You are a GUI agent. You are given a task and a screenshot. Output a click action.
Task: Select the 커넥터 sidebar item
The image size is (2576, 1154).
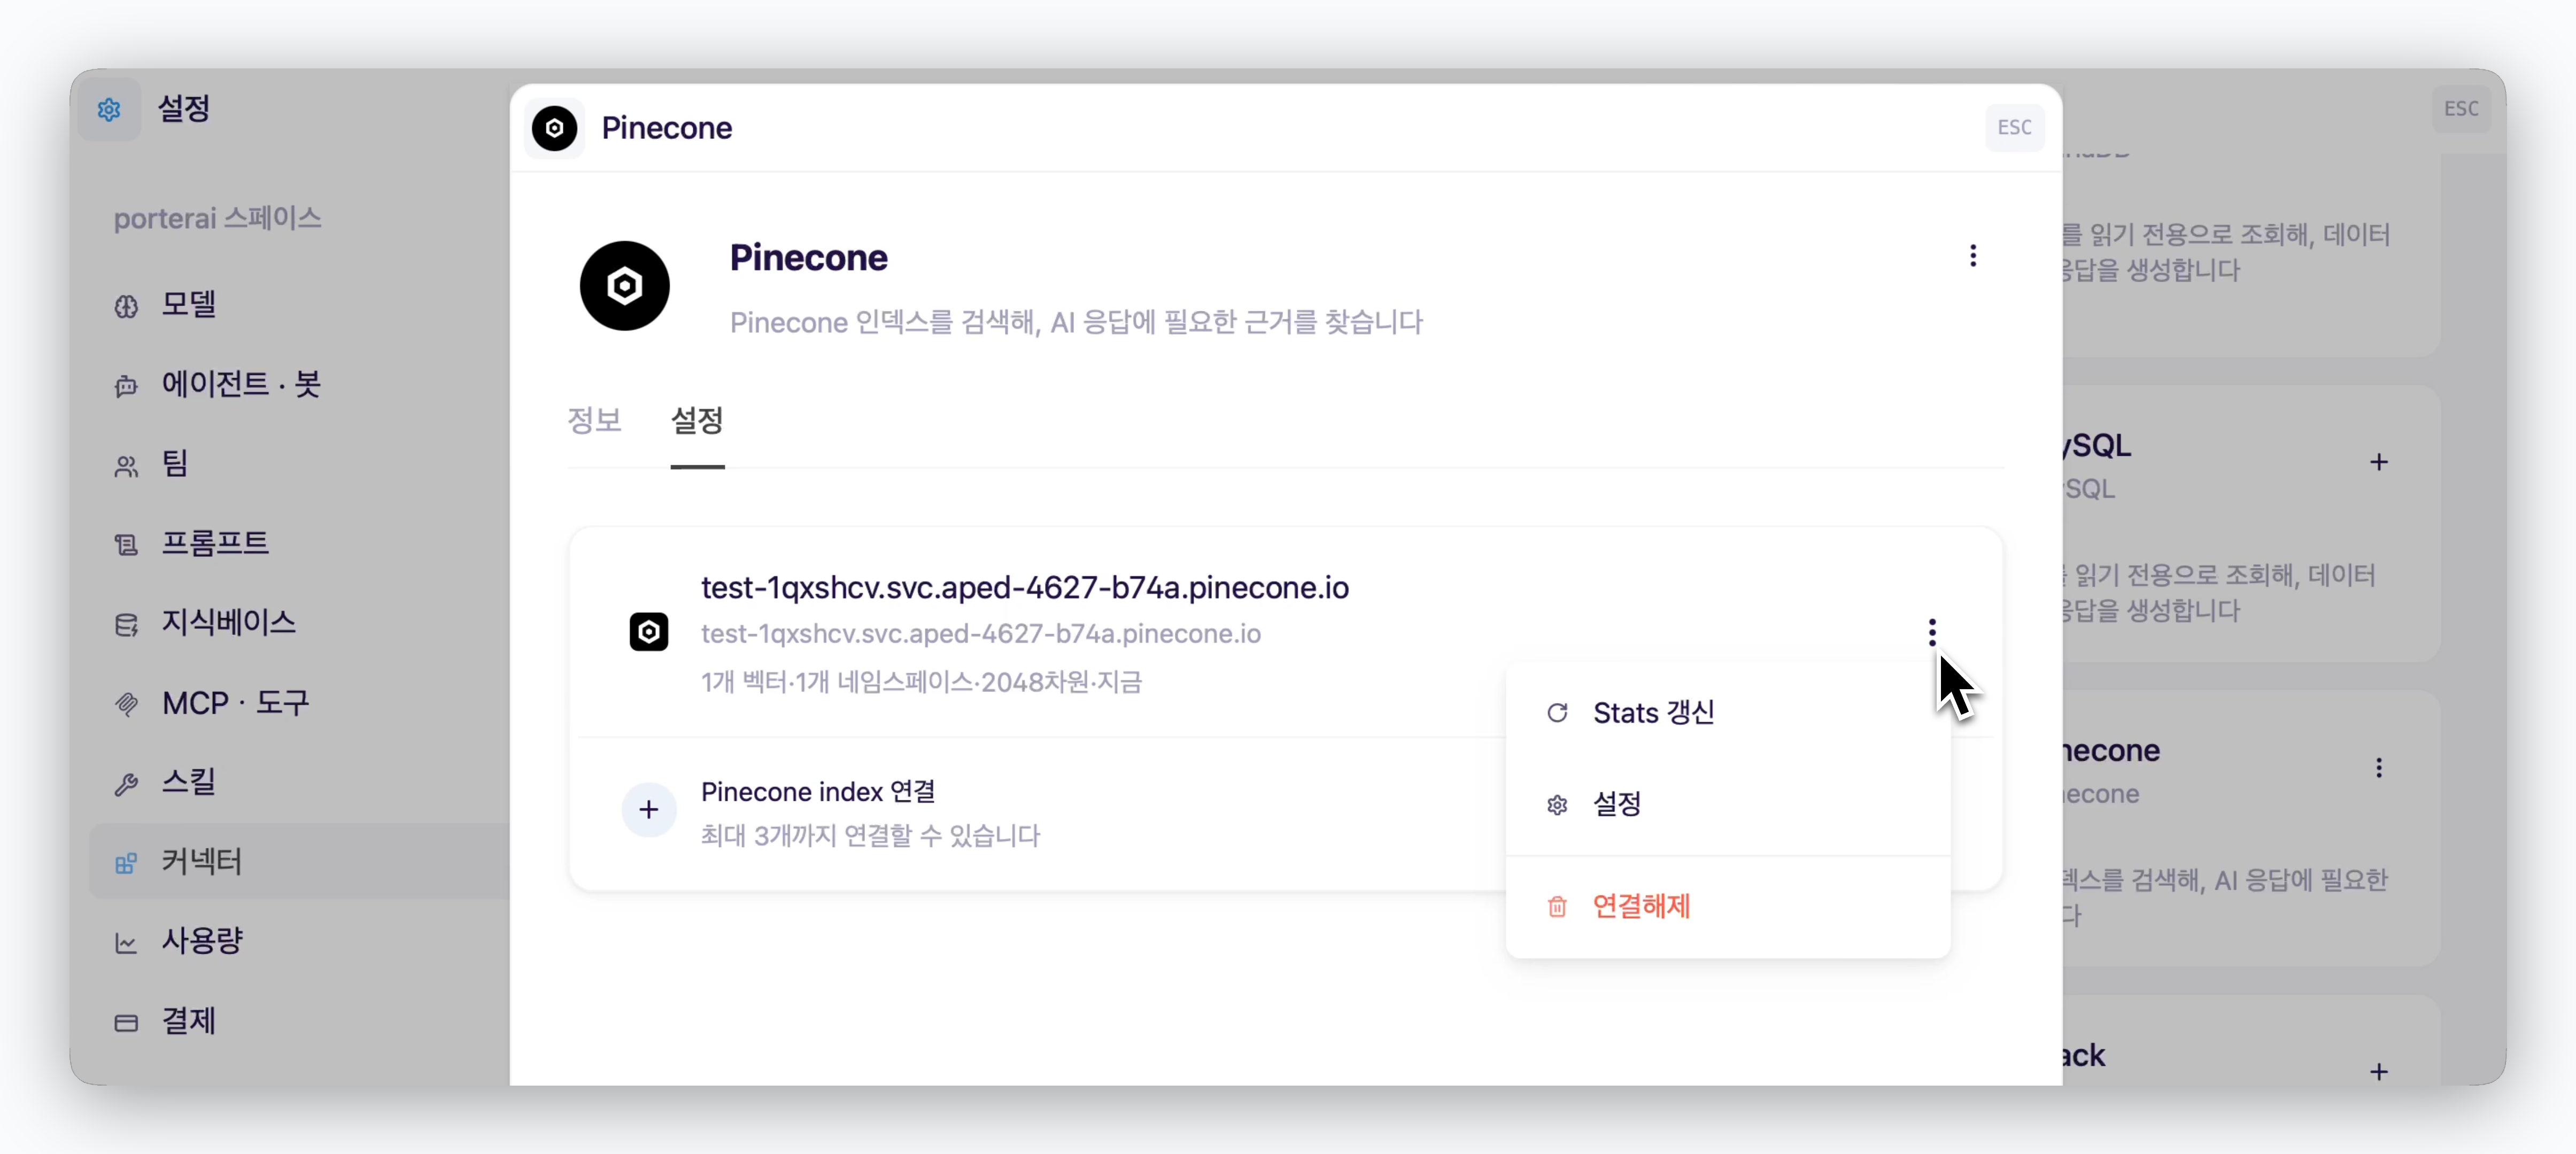[x=300, y=861]
